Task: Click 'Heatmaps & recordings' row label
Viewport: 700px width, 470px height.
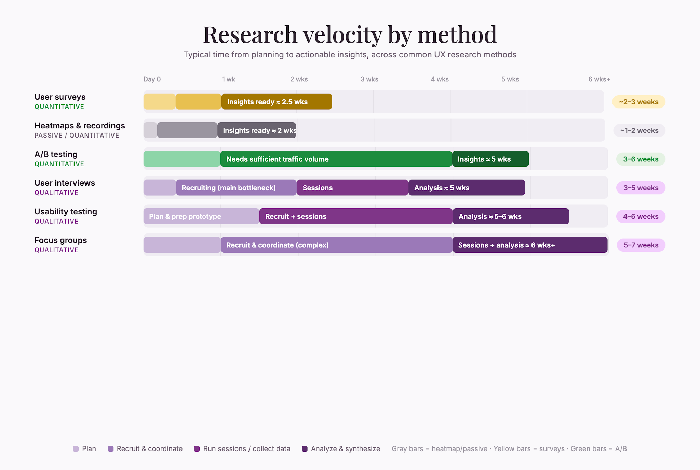Action: pos(80,126)
